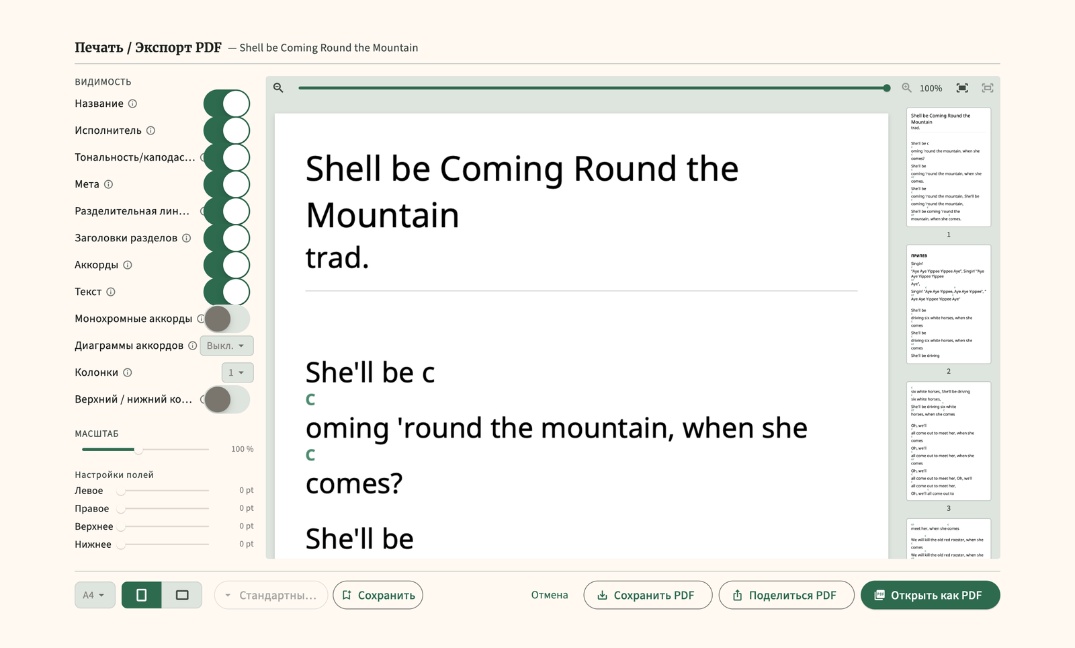Click the Отмена link
This screenshot has width=1075, height=648.
tap(550, 595)
